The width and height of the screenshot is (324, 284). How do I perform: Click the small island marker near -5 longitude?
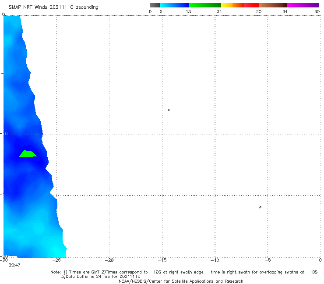coord(260,207)
